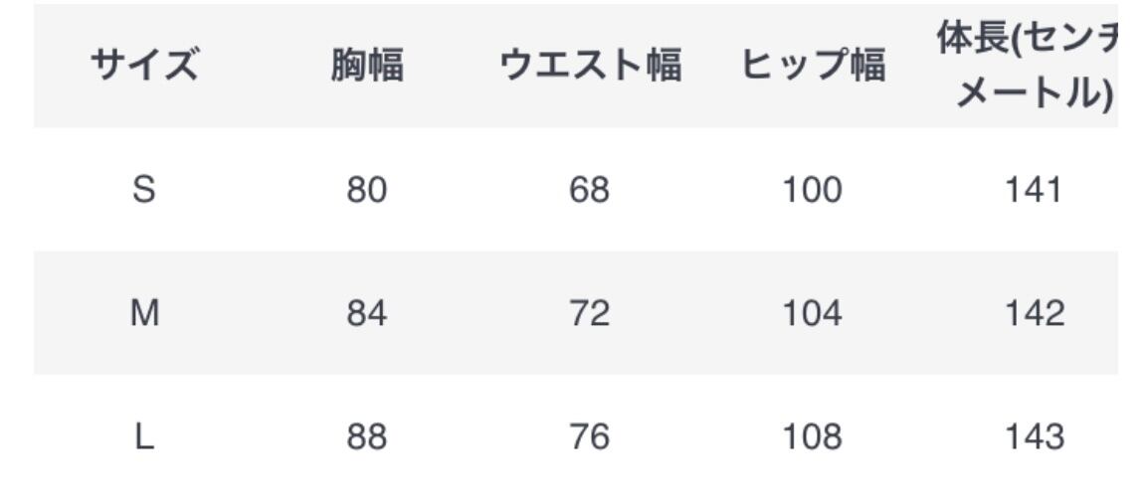Select the L size row label
Viewport: 1148px width, 503px height.
[144, 437]
